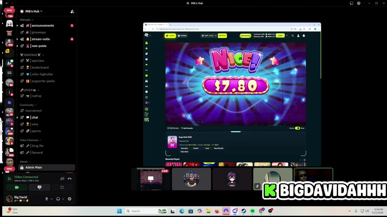Toggle the camera video button
The width and height of the screenshot is (387, 217).
(x=17, y=187)
